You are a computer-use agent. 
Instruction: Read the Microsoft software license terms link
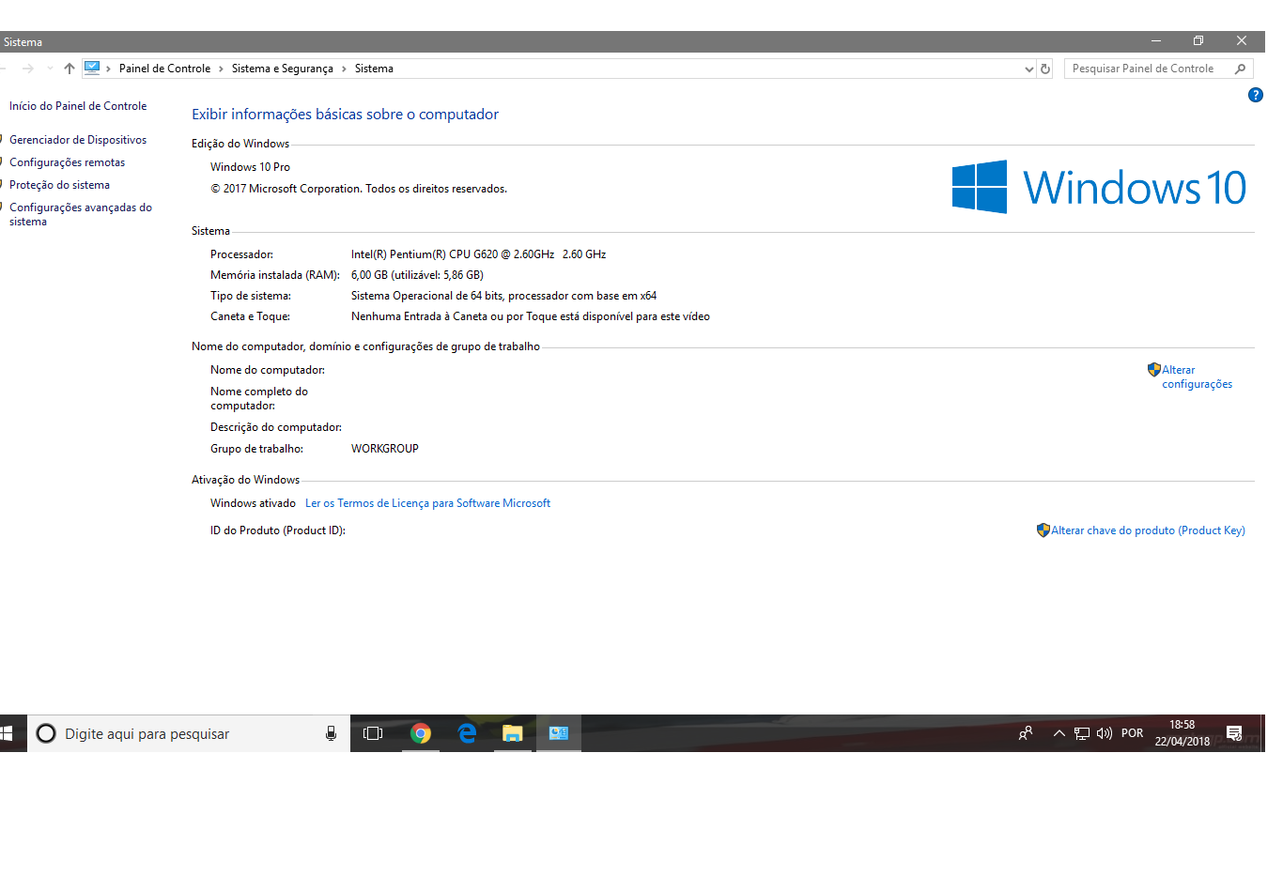427,503
